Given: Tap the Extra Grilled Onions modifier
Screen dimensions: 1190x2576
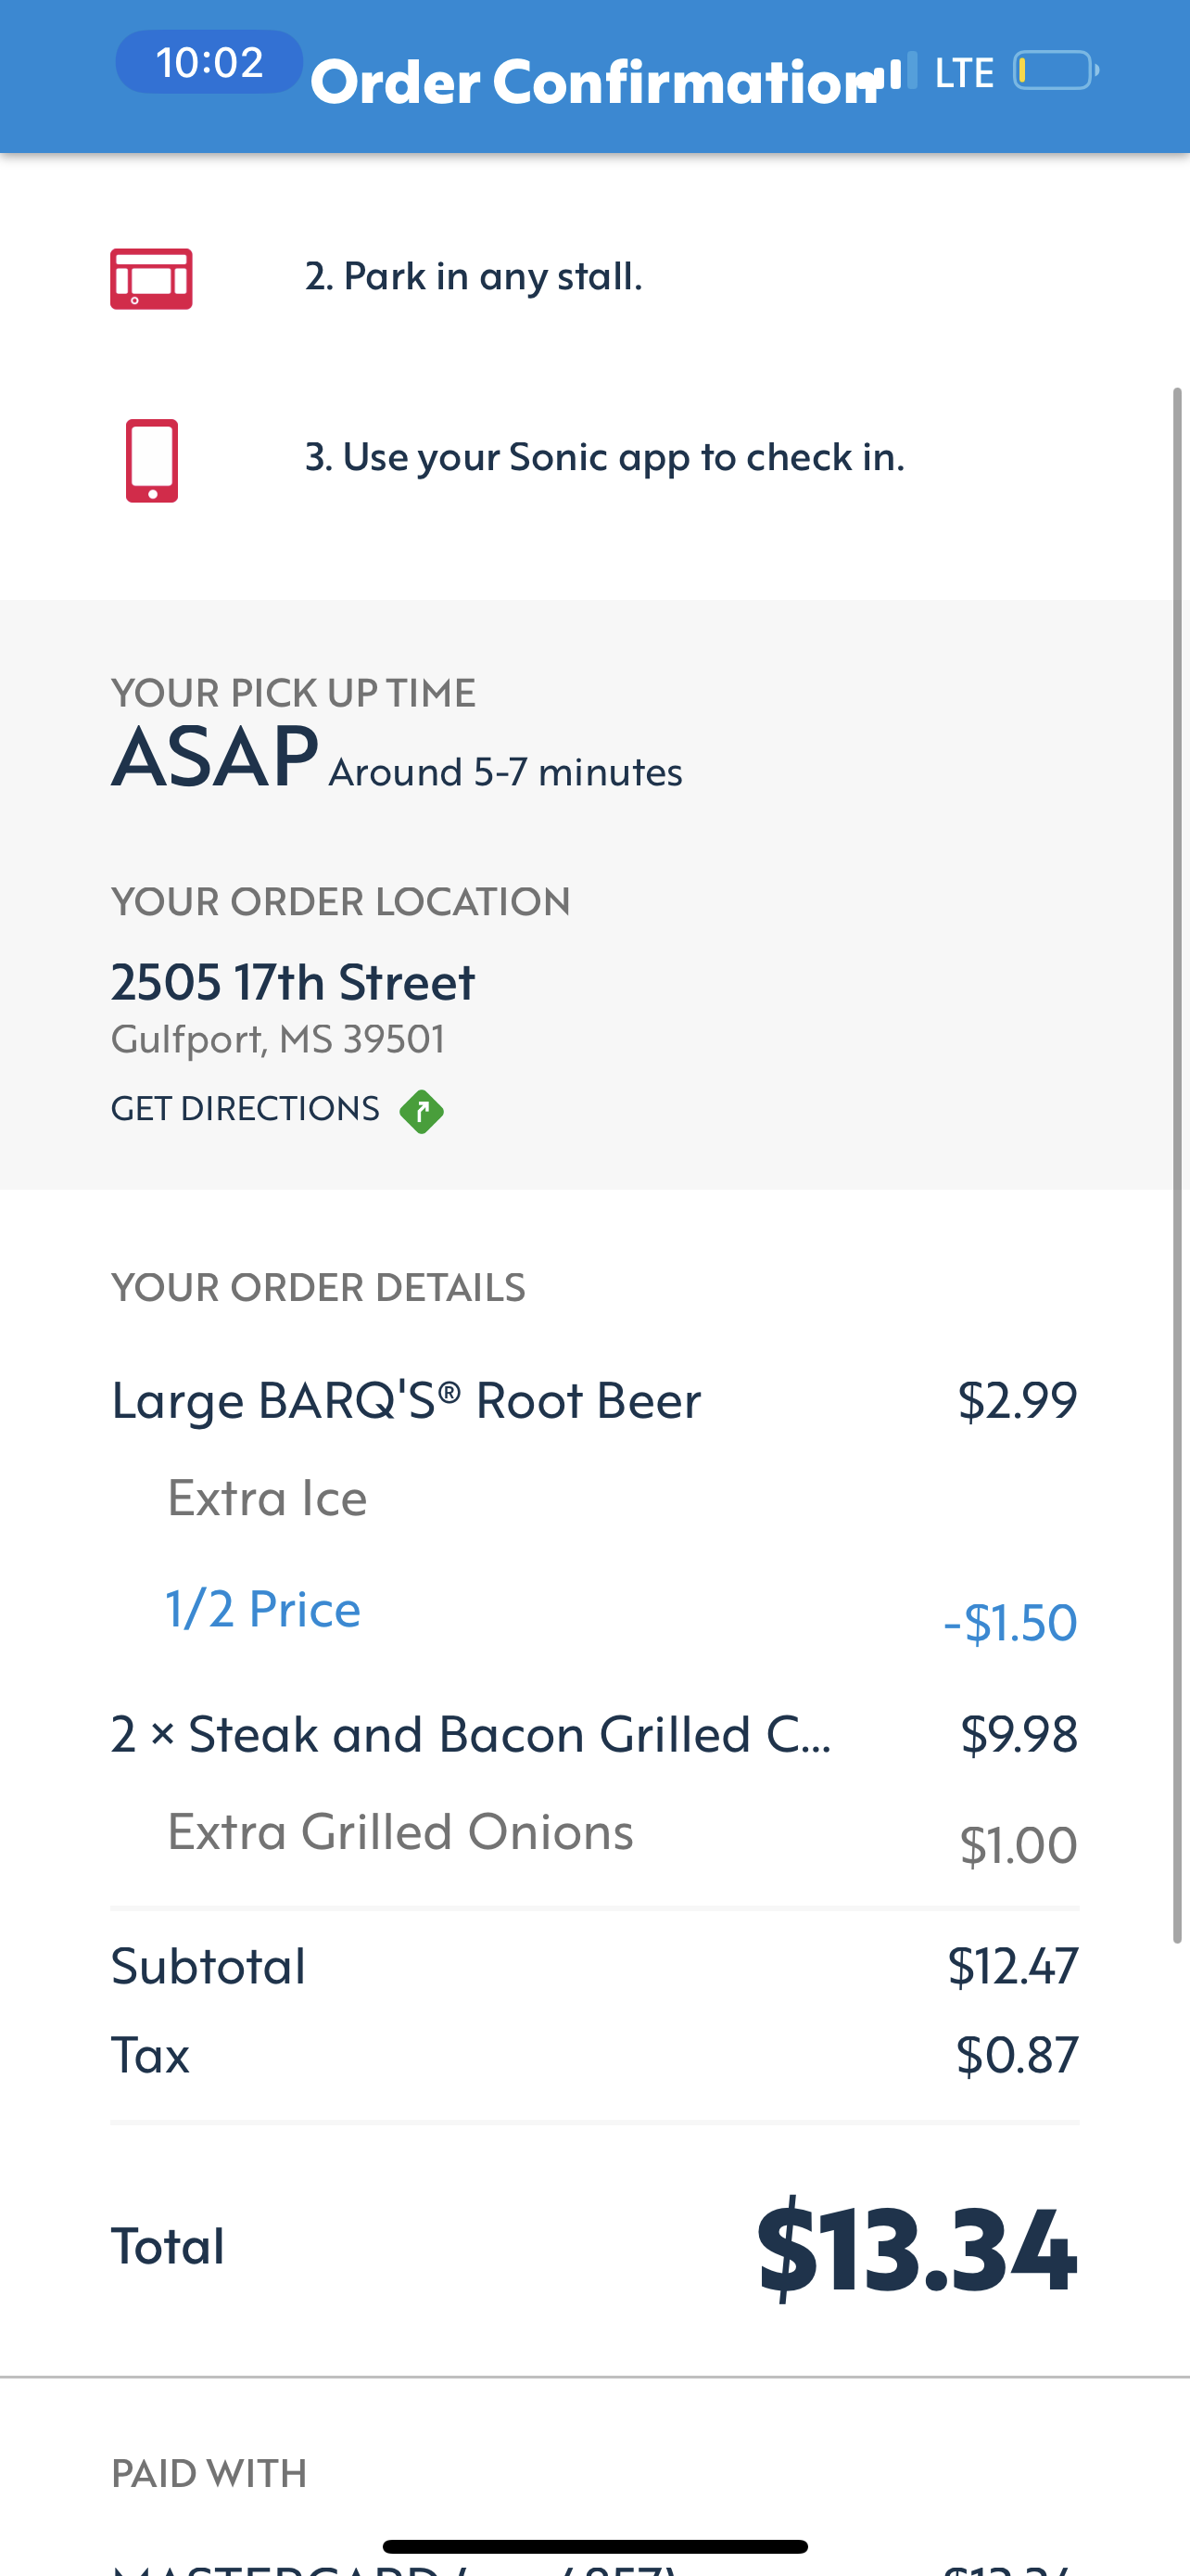Looking at the screenshot, I should click(399, 1832).
